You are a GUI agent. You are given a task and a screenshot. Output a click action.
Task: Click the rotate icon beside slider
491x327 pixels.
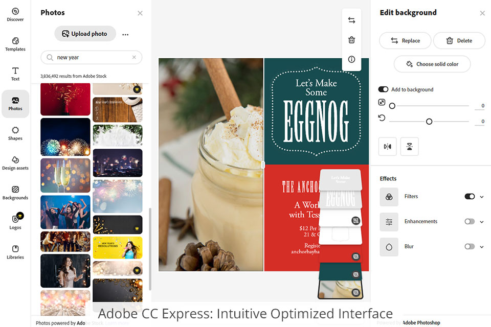[382, 118]
